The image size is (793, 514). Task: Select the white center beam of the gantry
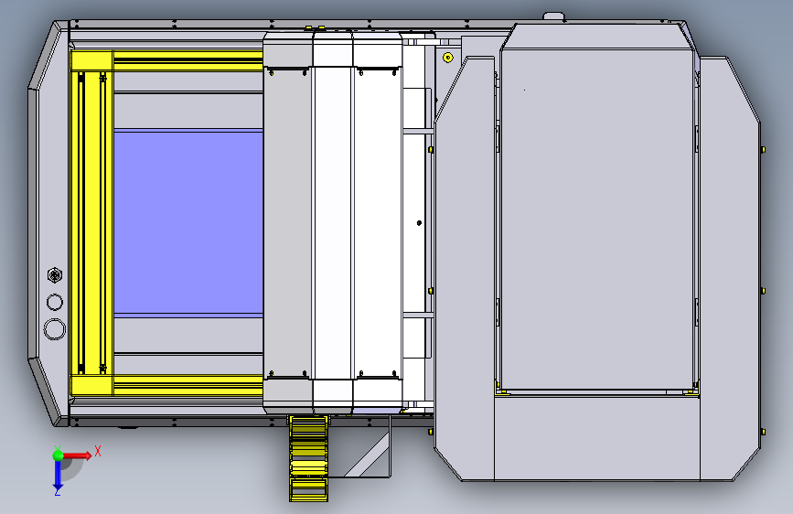coord(332,222)
